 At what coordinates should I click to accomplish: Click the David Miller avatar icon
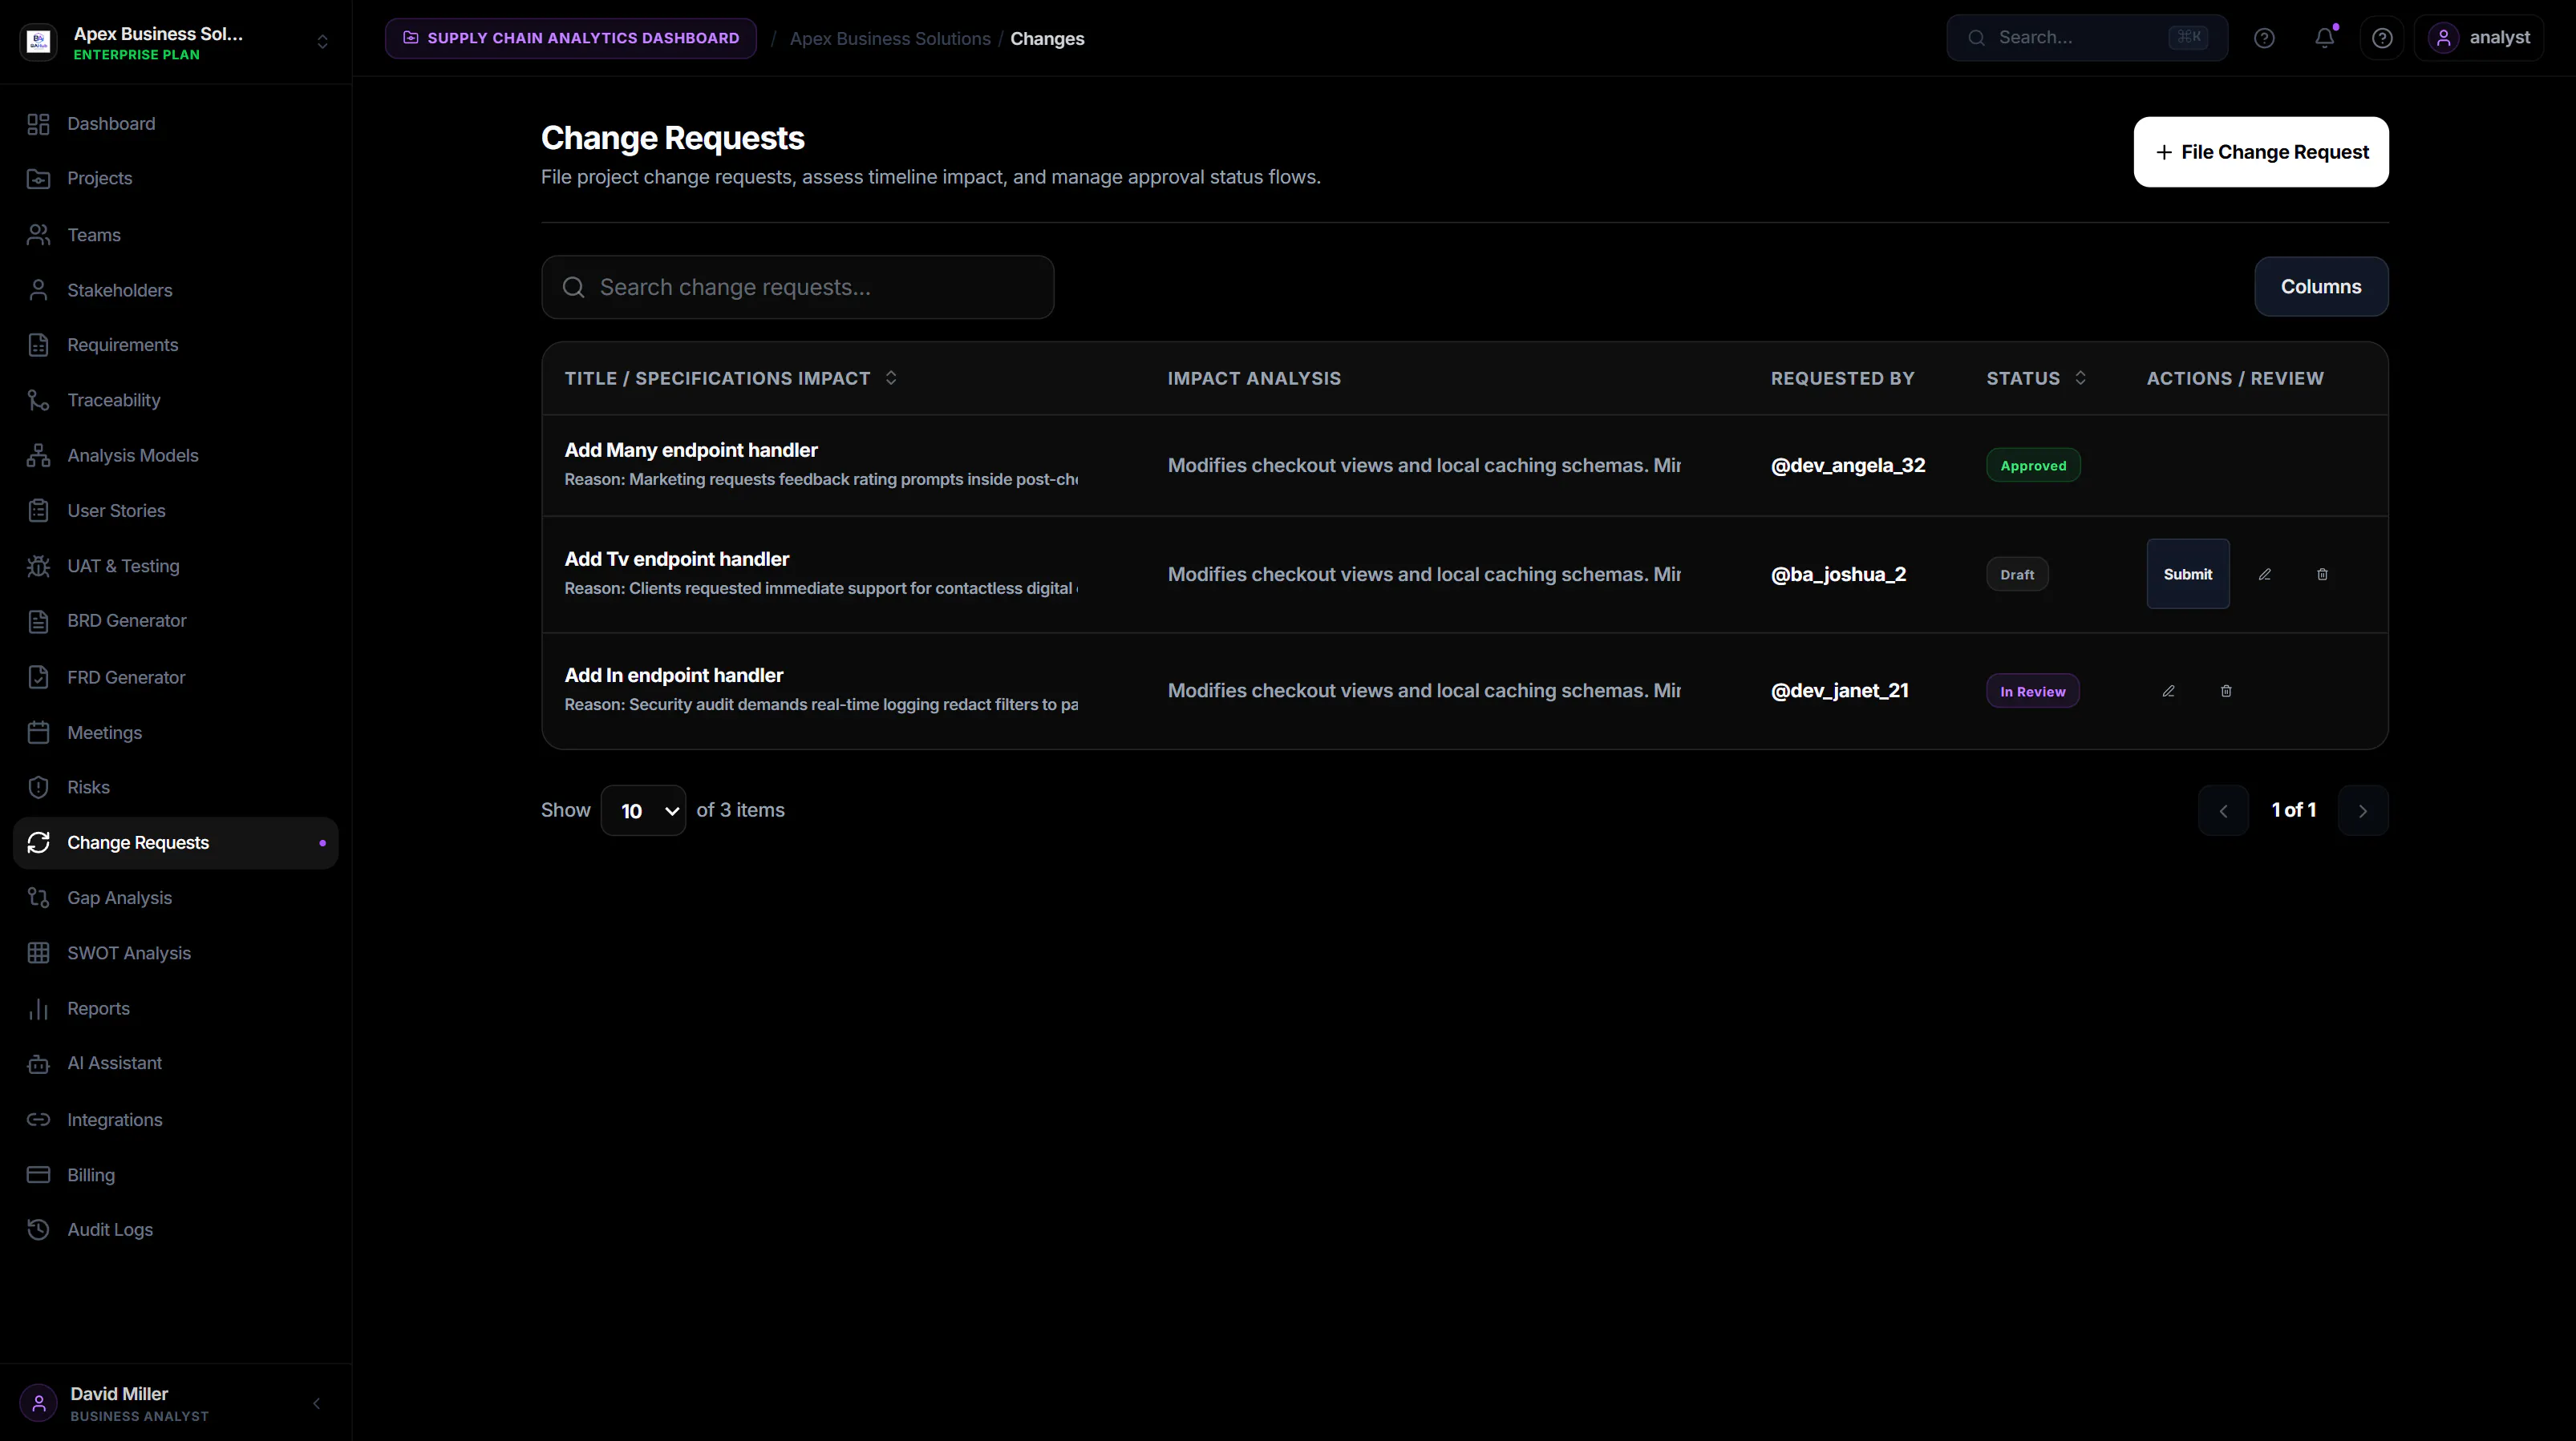pos(39,1404)
